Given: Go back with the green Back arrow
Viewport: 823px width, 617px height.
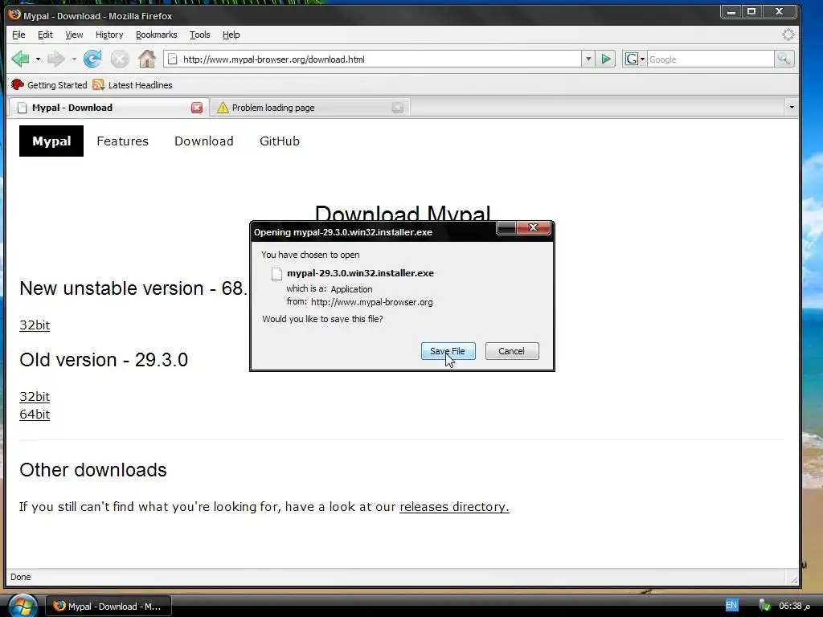Looking at the screenshot, I should coord(20,59).
